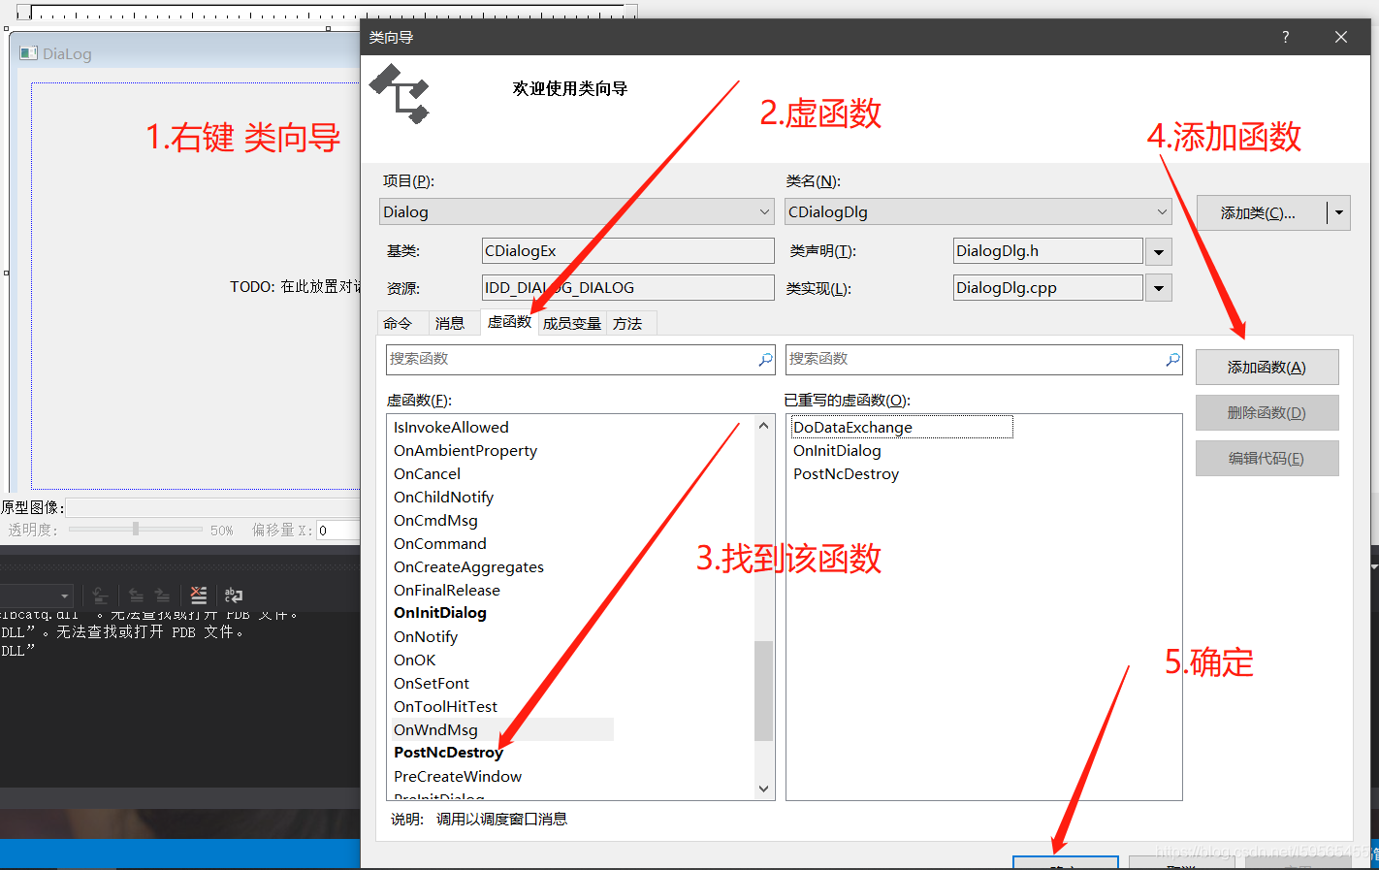Click the 资源 IDD_DIALOG_DIALOG field
The image size is (1379, 870).
[627, 287]
